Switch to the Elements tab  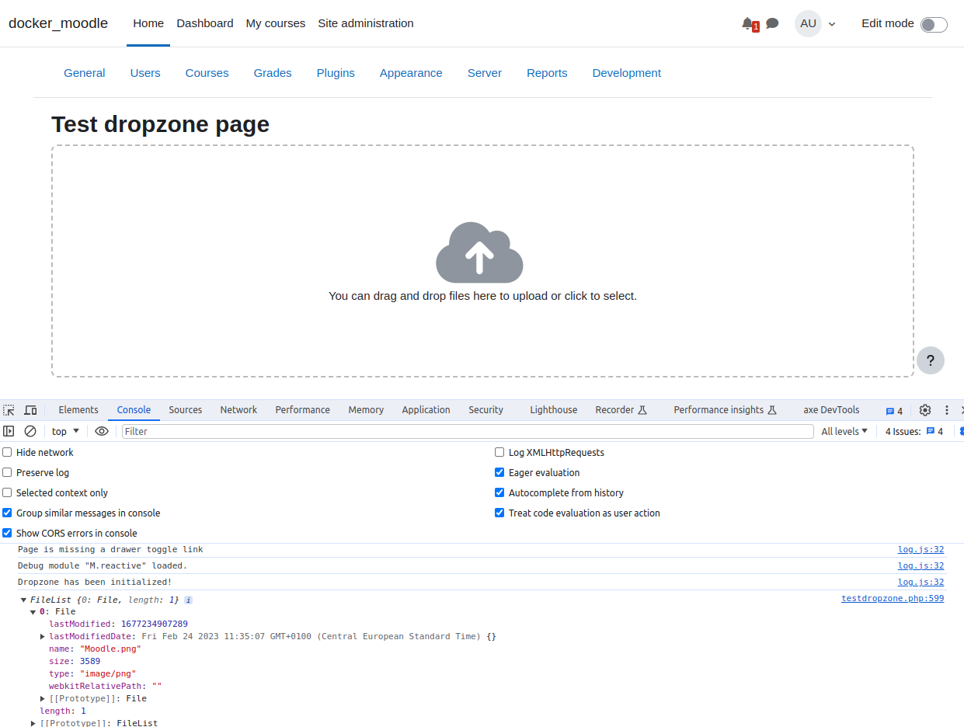pyautogui.click(x=78, y=410)
